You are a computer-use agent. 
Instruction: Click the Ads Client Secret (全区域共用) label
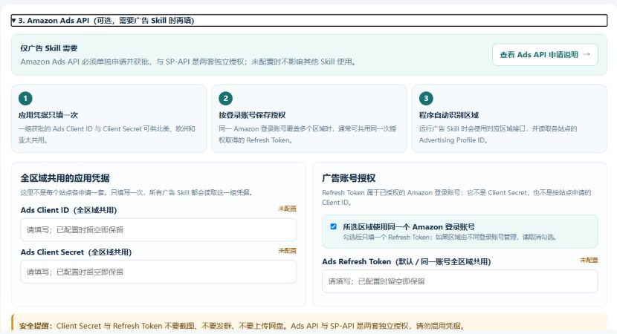[76, 252]
